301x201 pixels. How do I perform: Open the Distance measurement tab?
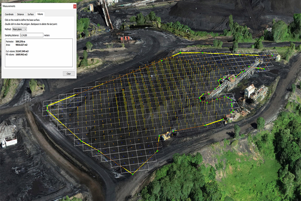pos(20,14)
